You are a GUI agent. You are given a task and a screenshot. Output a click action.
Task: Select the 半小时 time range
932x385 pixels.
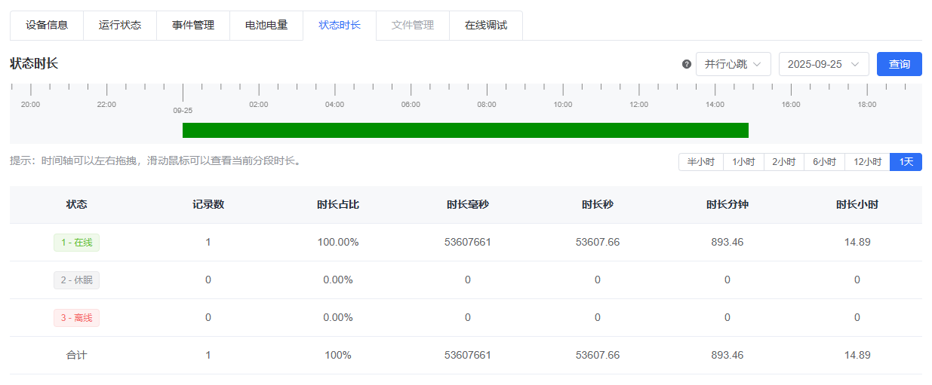[x=701, y=162]
